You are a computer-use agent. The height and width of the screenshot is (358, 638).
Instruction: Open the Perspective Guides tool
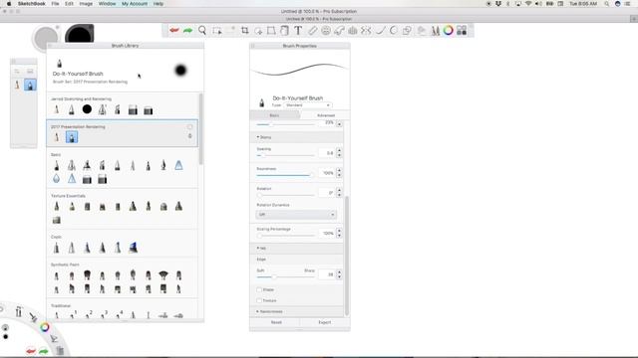[x=353, y=31]
